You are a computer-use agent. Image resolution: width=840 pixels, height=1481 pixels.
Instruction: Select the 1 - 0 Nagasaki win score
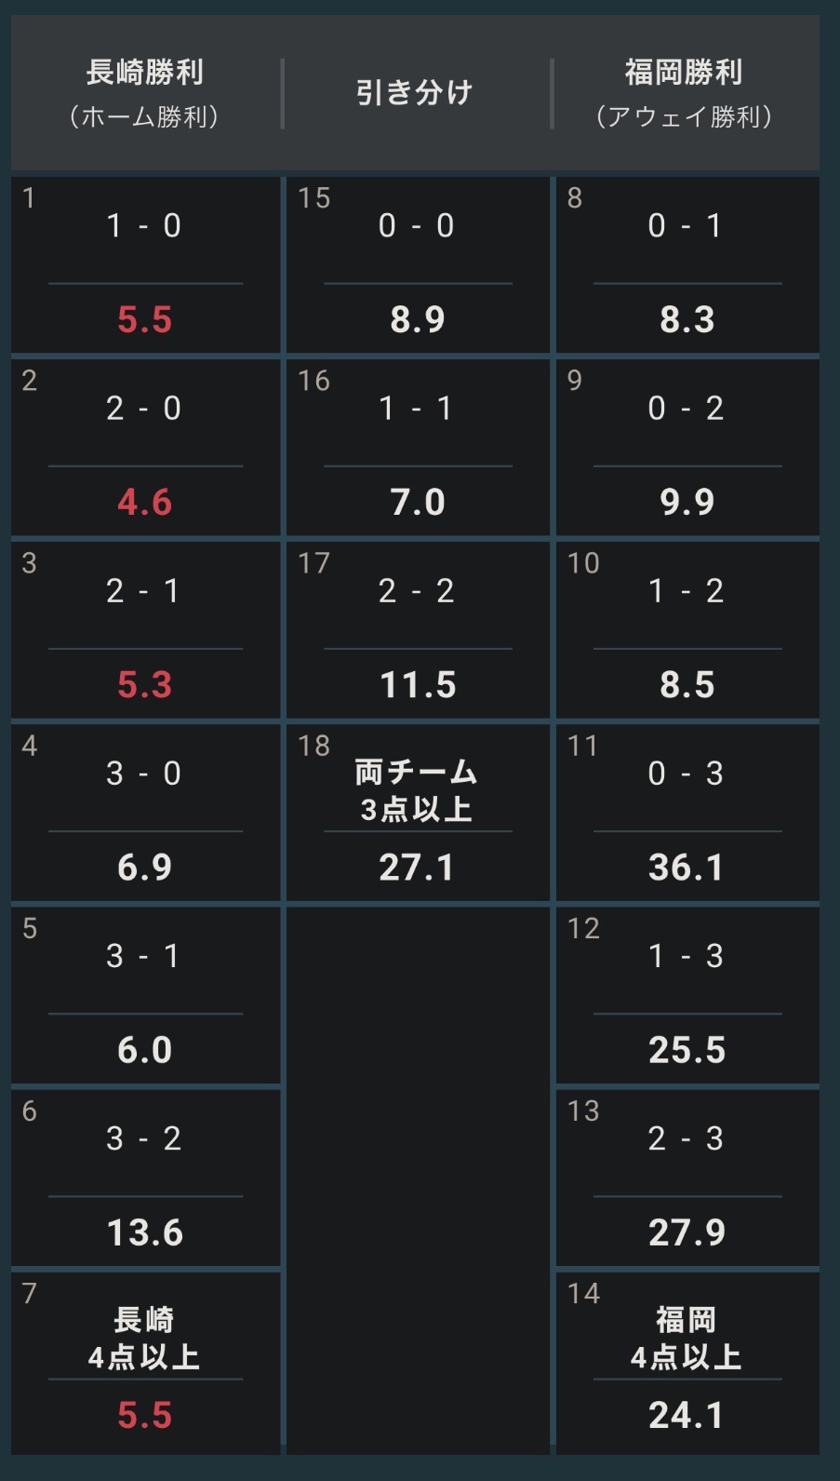tap(145, 265)
